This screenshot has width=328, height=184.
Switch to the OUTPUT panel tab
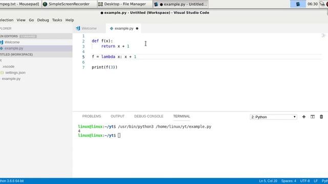[117, 116]
